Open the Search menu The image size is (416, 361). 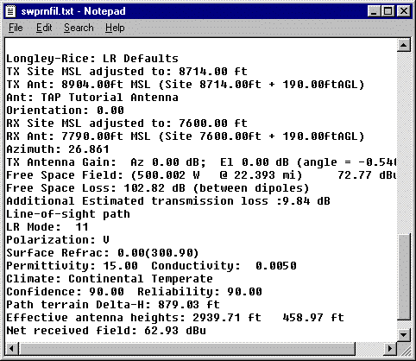[x=79, y=28]
